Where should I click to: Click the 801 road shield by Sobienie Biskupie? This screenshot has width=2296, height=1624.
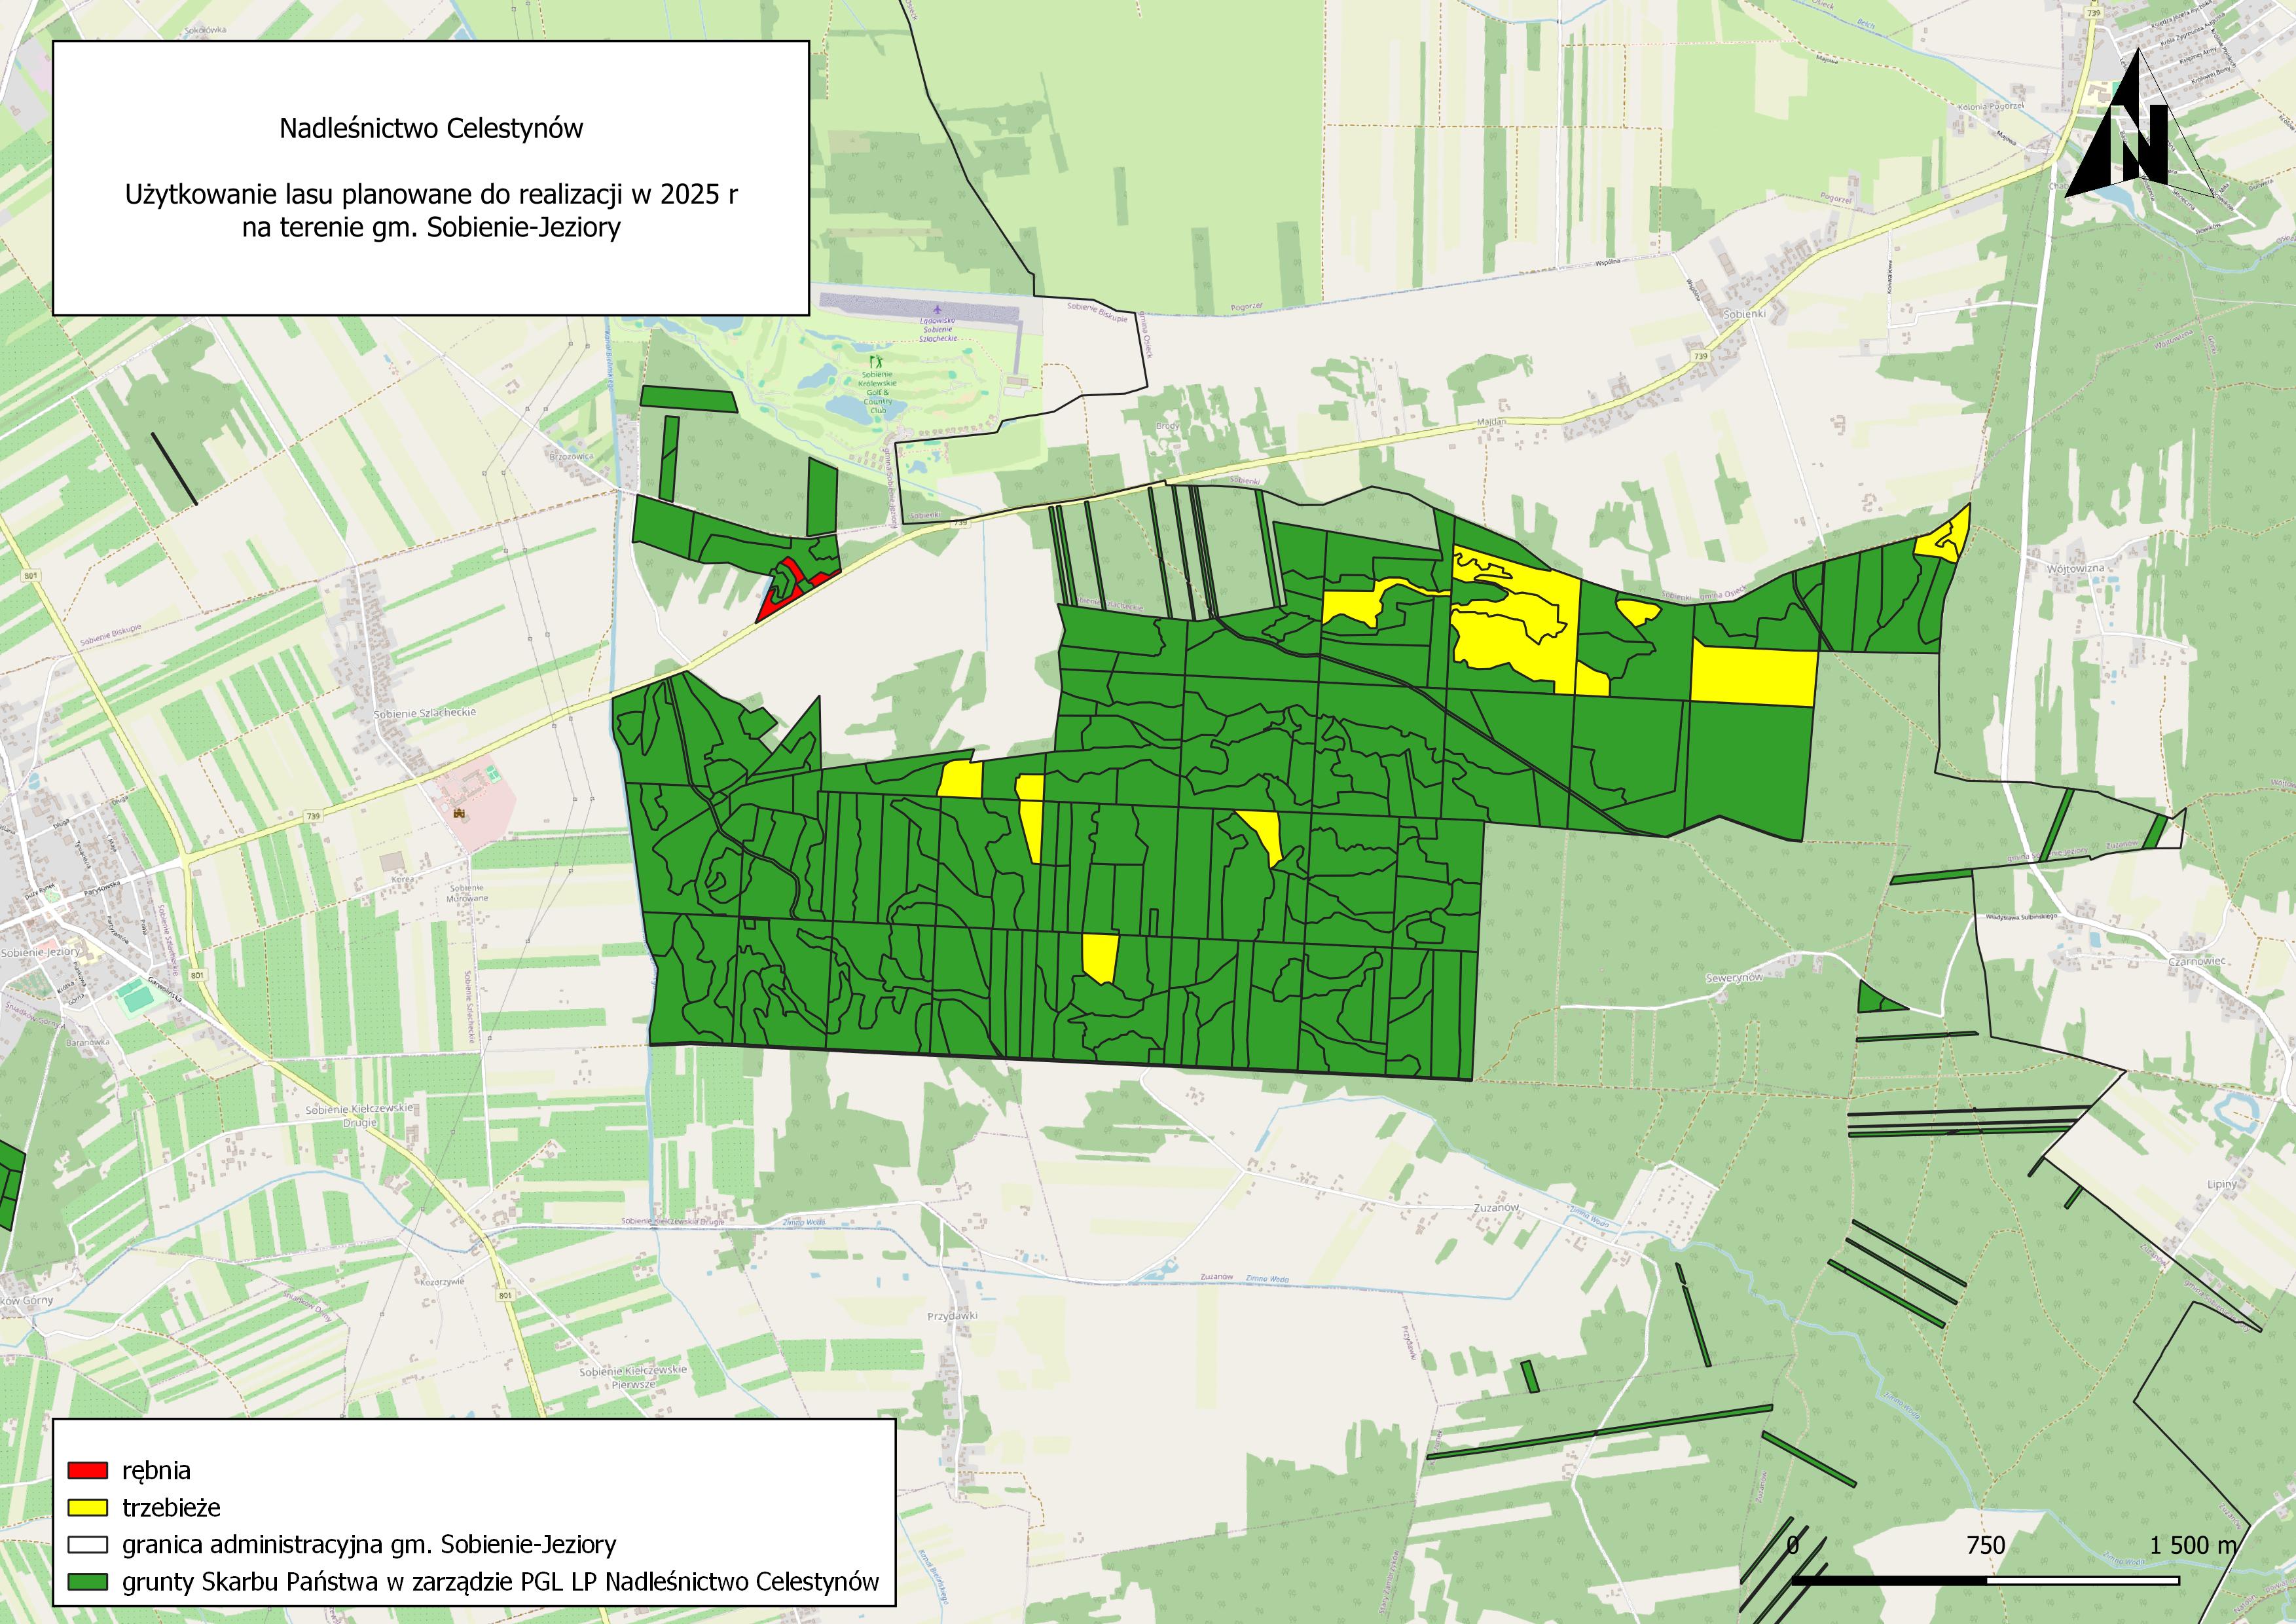32,576
